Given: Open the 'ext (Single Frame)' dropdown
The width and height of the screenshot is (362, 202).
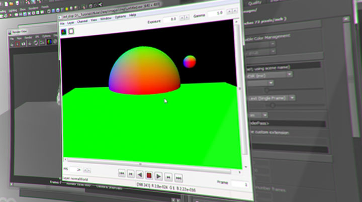Looking at the screenshot, I should 271,98.
